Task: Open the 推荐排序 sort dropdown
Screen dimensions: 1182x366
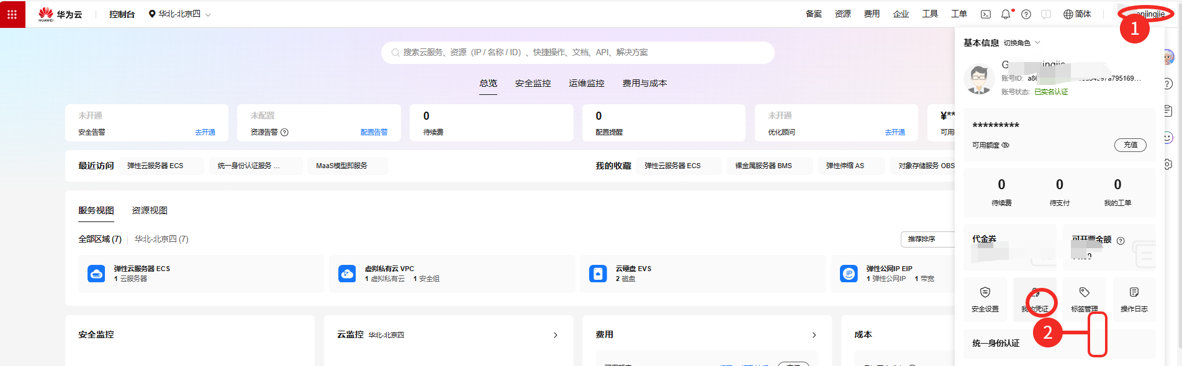Action: click(927, 239)
